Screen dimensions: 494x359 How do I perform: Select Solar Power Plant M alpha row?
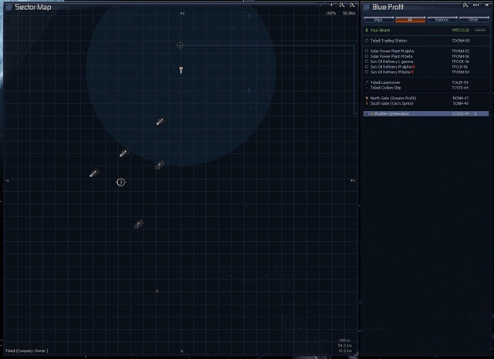tap(426, 51)
